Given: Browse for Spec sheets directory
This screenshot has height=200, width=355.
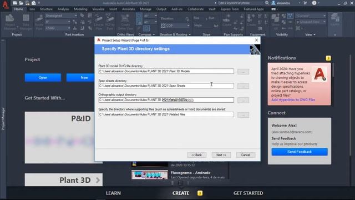Looking at the screenshot, I should pos(244,86).
